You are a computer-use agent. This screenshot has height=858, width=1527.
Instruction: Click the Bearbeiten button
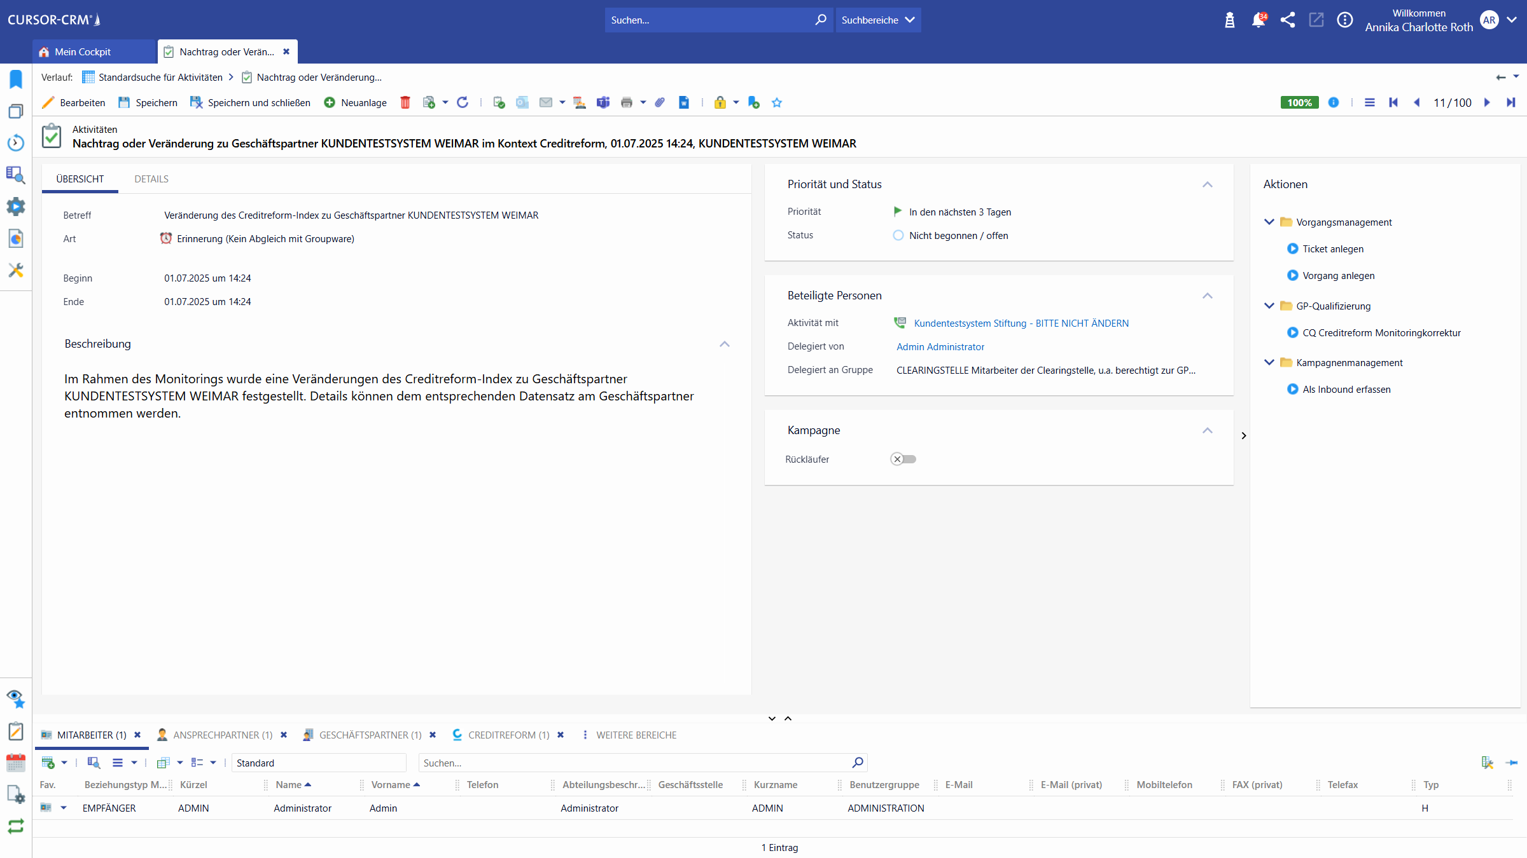(x=74, y=102)
